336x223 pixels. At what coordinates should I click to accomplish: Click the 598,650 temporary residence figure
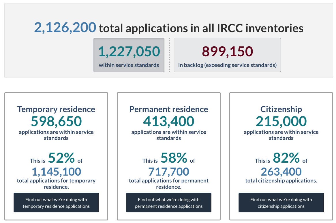56,121
